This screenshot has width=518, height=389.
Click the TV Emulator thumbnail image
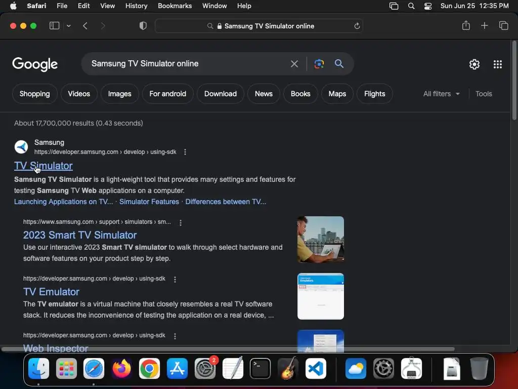click(320, 296)
